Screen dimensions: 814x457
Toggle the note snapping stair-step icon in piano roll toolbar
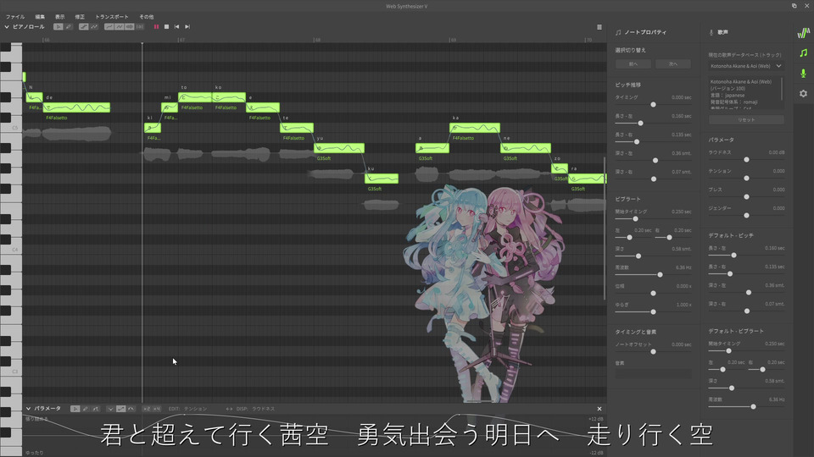[x=83, y=26]
